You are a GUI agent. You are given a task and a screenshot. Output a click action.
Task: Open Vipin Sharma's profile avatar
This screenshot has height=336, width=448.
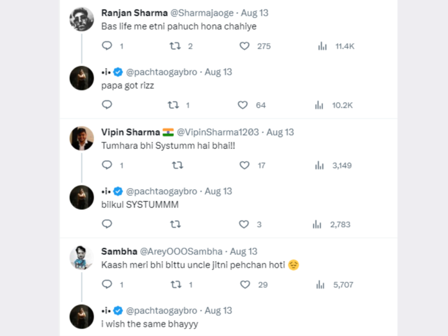coord(82,138)
